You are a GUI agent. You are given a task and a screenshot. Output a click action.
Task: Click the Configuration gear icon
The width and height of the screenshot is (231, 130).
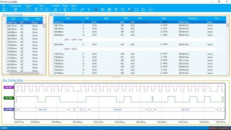(x=16, y=10)
